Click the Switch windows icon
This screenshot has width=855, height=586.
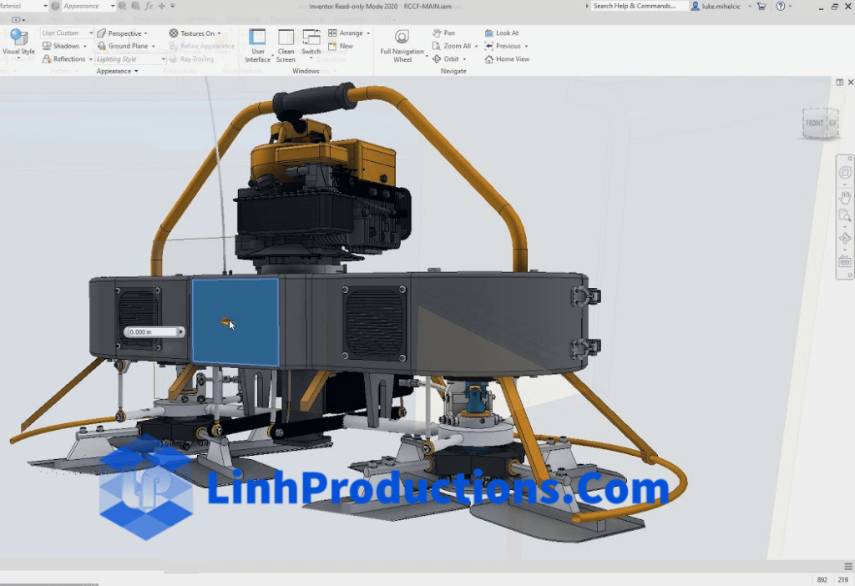tap(311, 37)
